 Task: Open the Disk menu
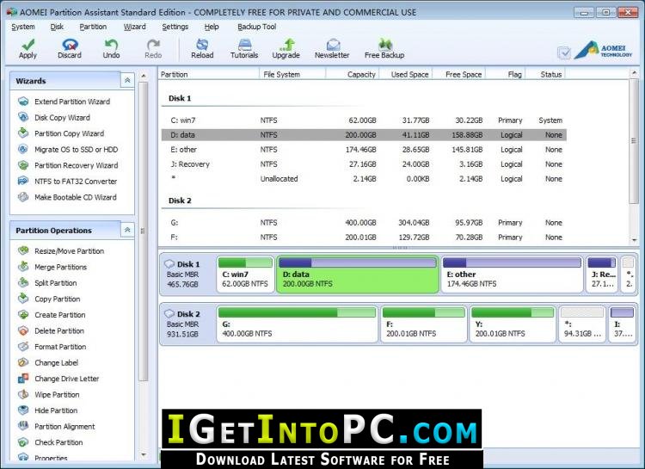(57, 27)
